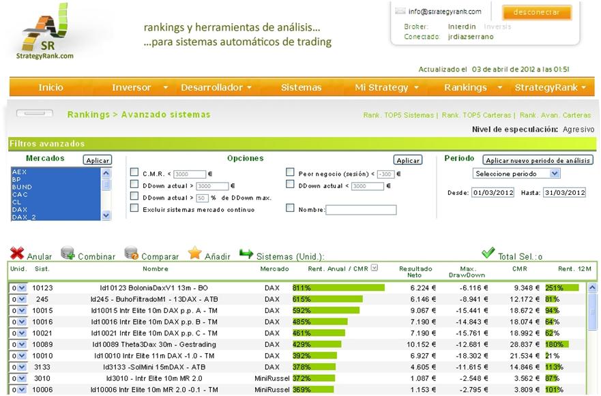Click the 615% return bar for BuhoFiltradoM1
The image size is (601, 396).
pyautogui.click(x=327, y=299)
